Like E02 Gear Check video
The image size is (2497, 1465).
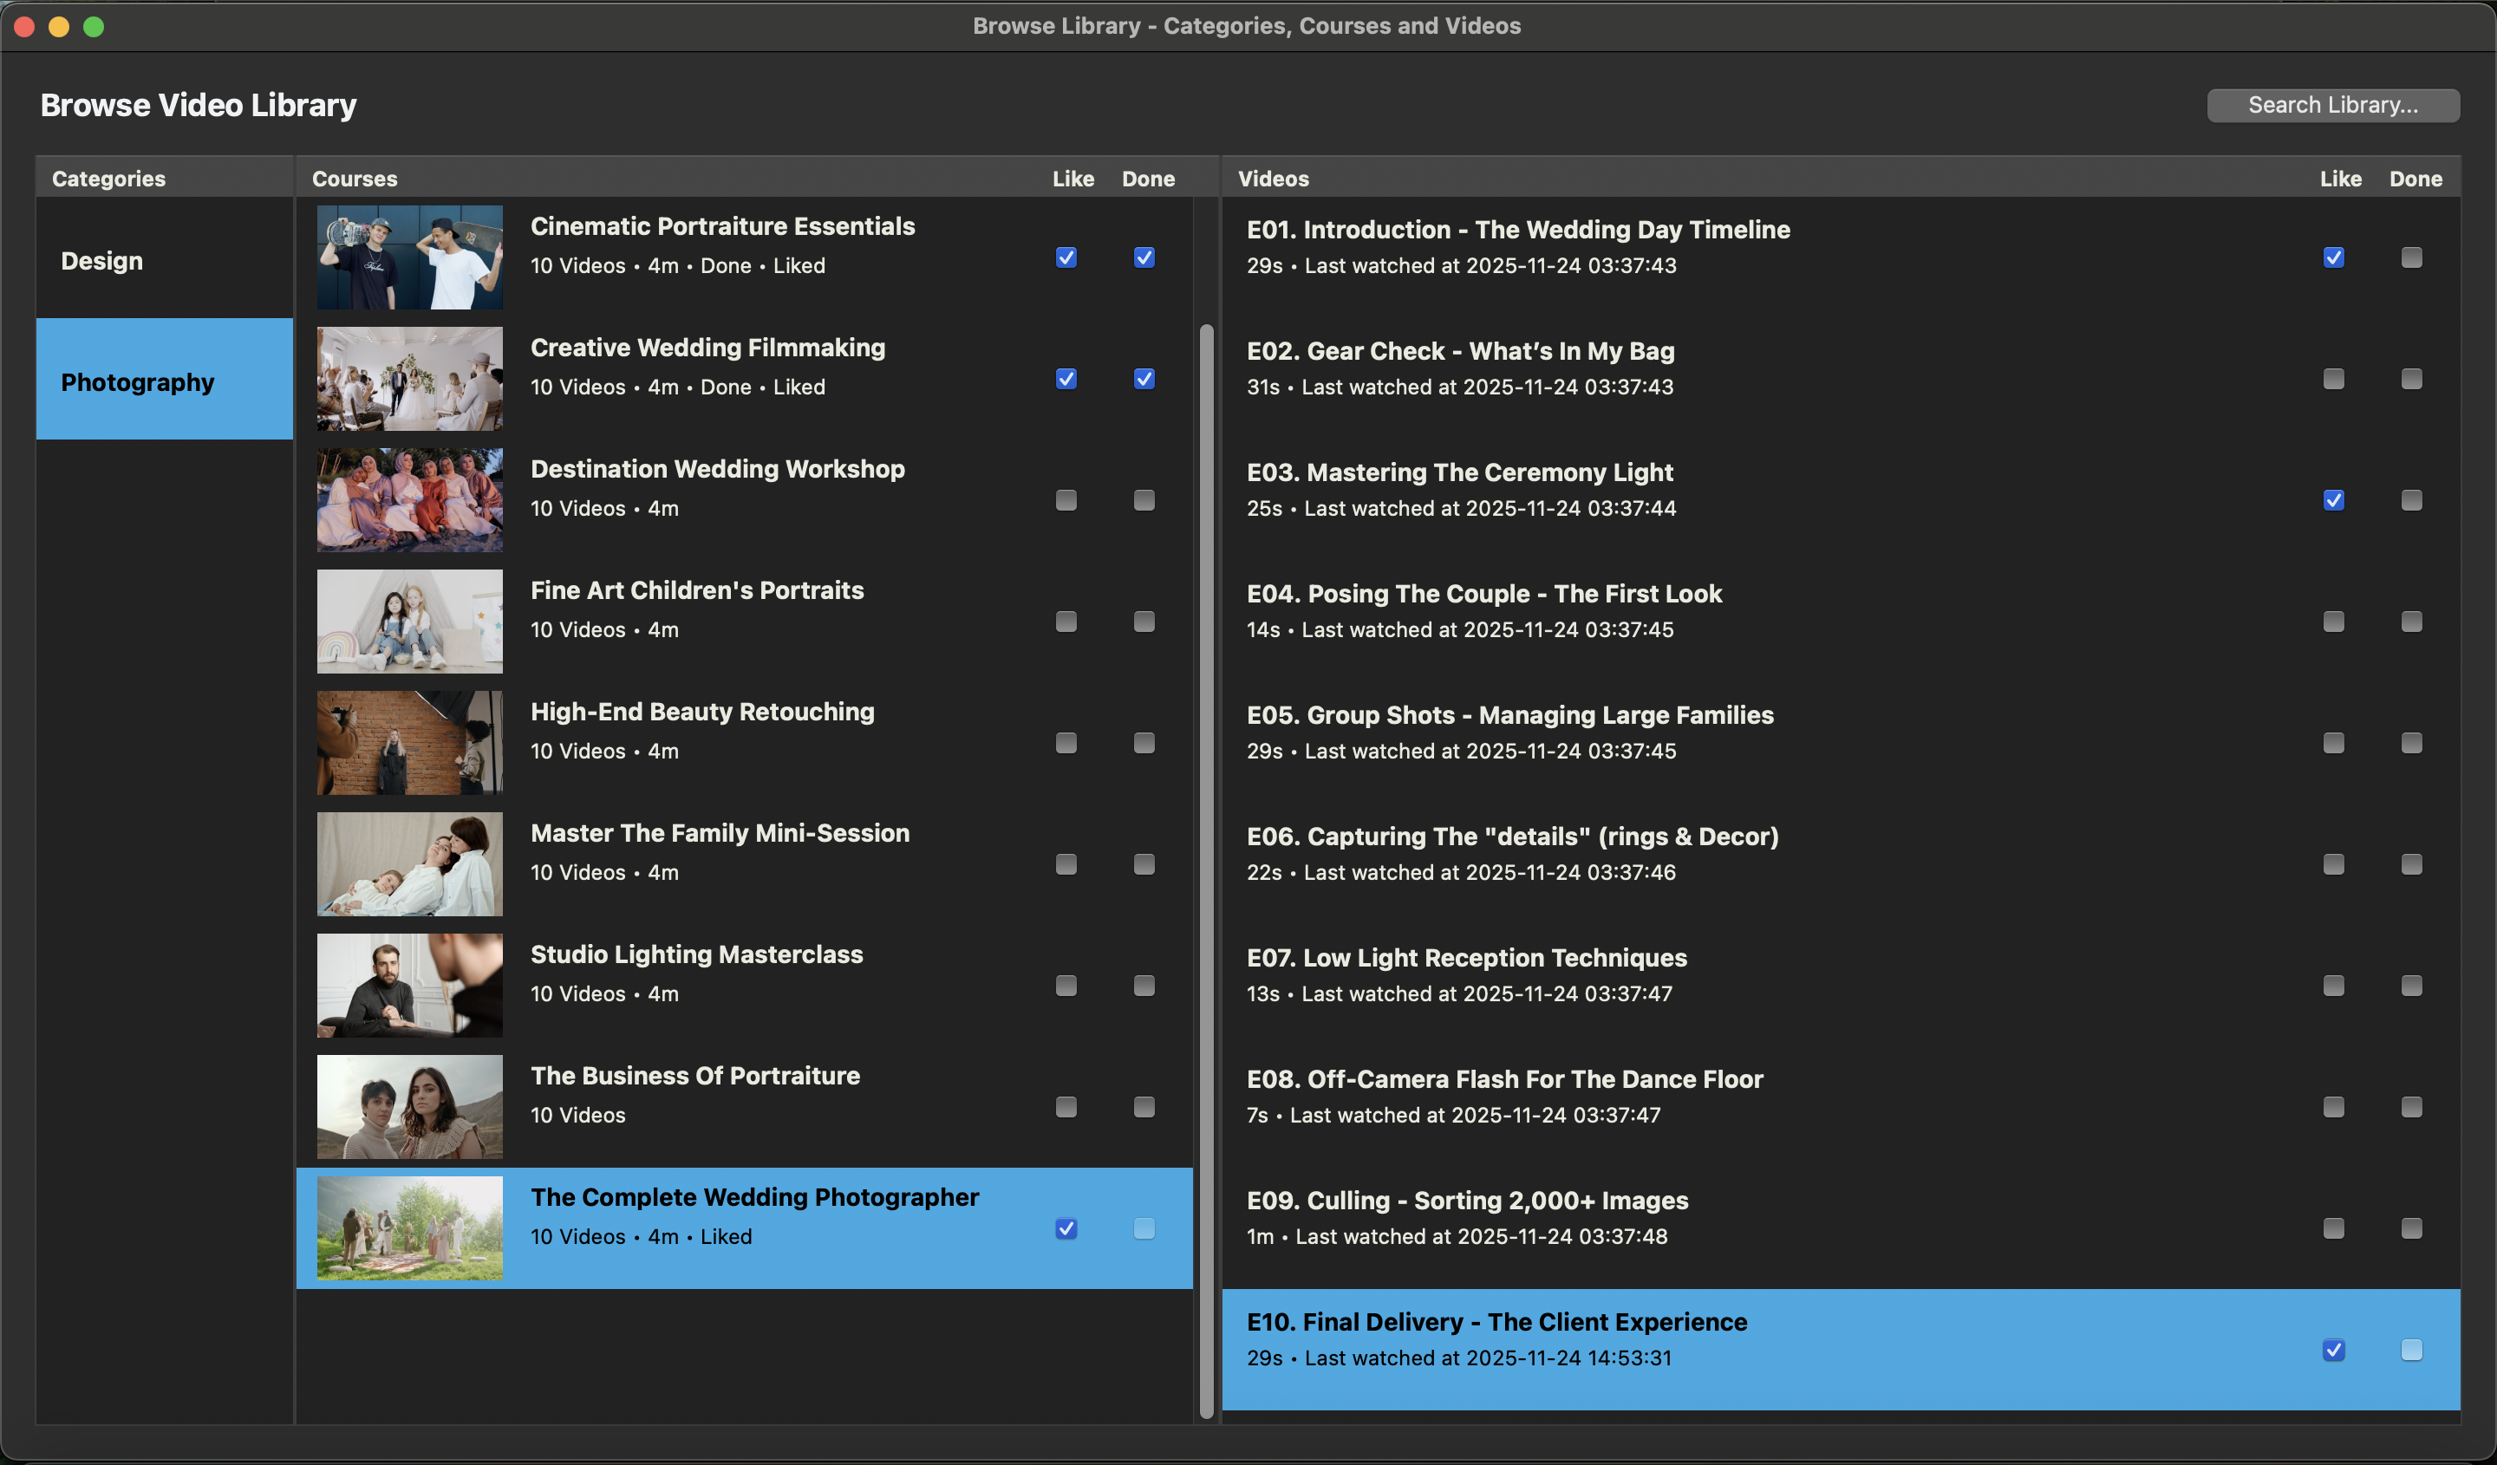click(x=2333, y=380)
